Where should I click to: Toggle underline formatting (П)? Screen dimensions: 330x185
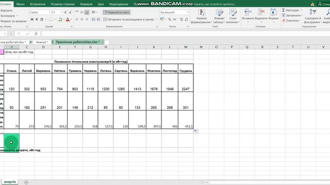click(x=42, y=20)
